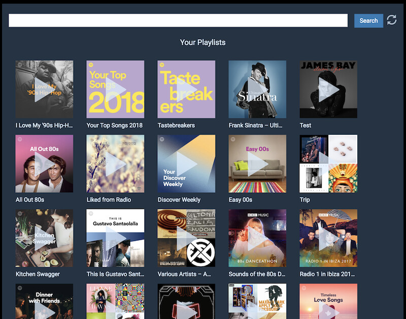Play the Various Artists collage cover
The width and height of the screenshot is (406, 319).
coord(186,238)
